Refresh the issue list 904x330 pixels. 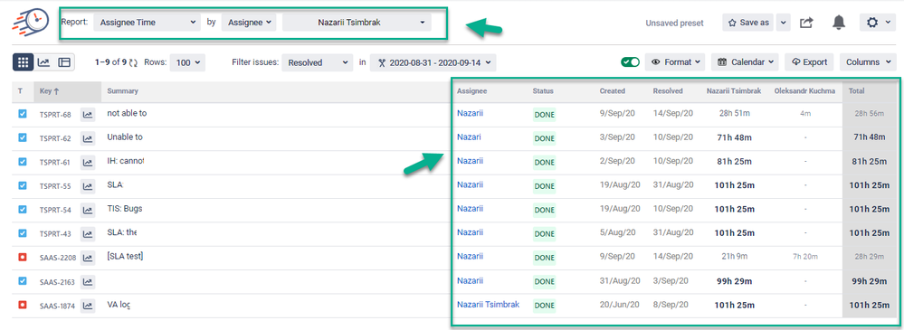pos(134,62)
